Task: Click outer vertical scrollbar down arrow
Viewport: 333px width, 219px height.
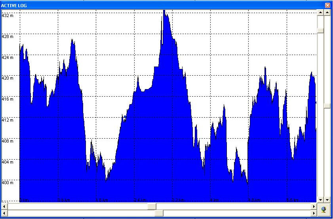Action: [327, 200]
